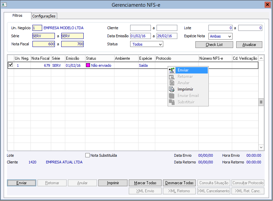The height and width of the screenshot is (201, 273).
Task: Close the Gerenciamento NFS-e window
Action: click(267, 5)
